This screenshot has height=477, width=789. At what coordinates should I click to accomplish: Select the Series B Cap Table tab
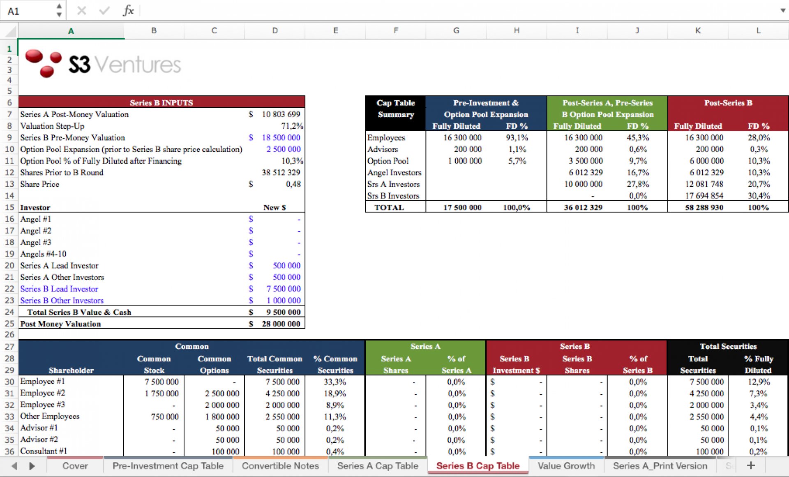(x=478, y=466)
